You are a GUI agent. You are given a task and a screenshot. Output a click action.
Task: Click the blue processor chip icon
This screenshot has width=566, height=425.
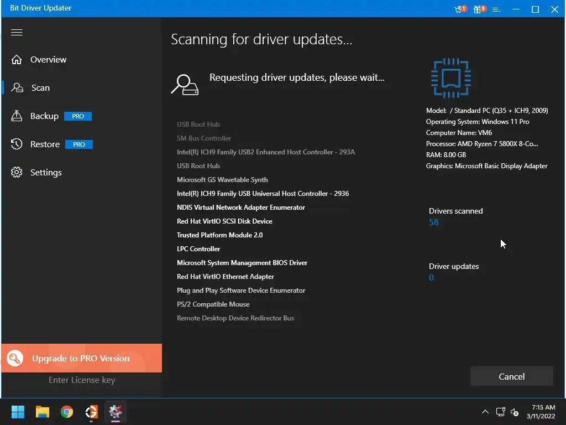point(451,78)
